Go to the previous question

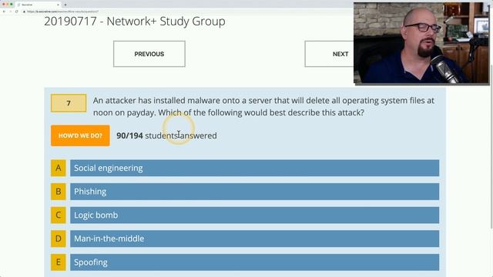[x=149, y=54]
